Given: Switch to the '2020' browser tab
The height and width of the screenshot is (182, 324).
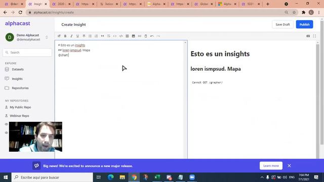Looking at the screenshot, I should pyautogui.click(x=61, y=4).
